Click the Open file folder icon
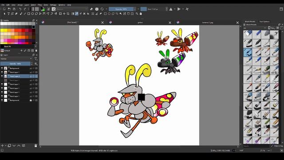 point(9,9)
